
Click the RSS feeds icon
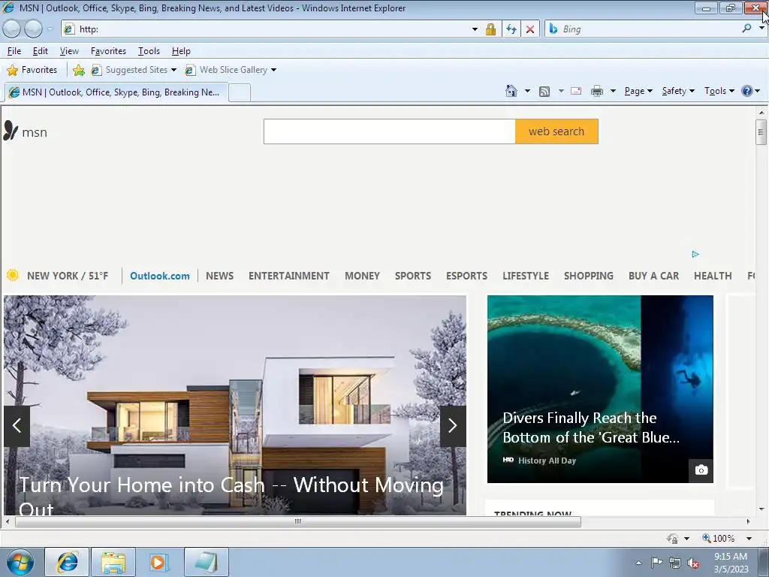[x=544, y=91]
